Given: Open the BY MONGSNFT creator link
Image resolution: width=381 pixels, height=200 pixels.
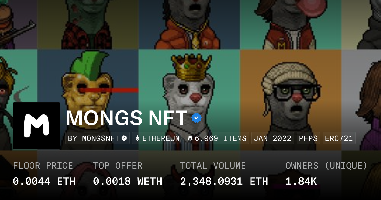Looking at the screenshot, I should (x=97, y=138).
